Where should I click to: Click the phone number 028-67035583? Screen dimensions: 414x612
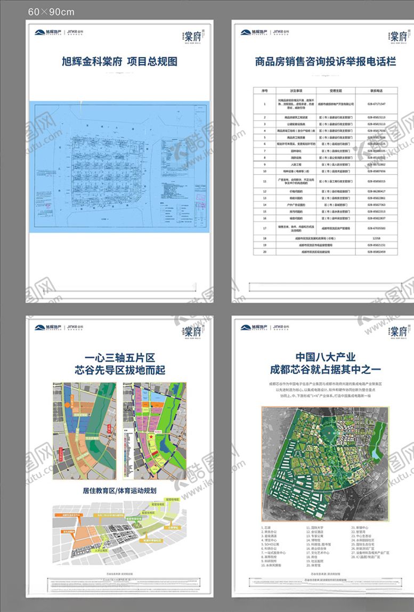click(377, 228)
